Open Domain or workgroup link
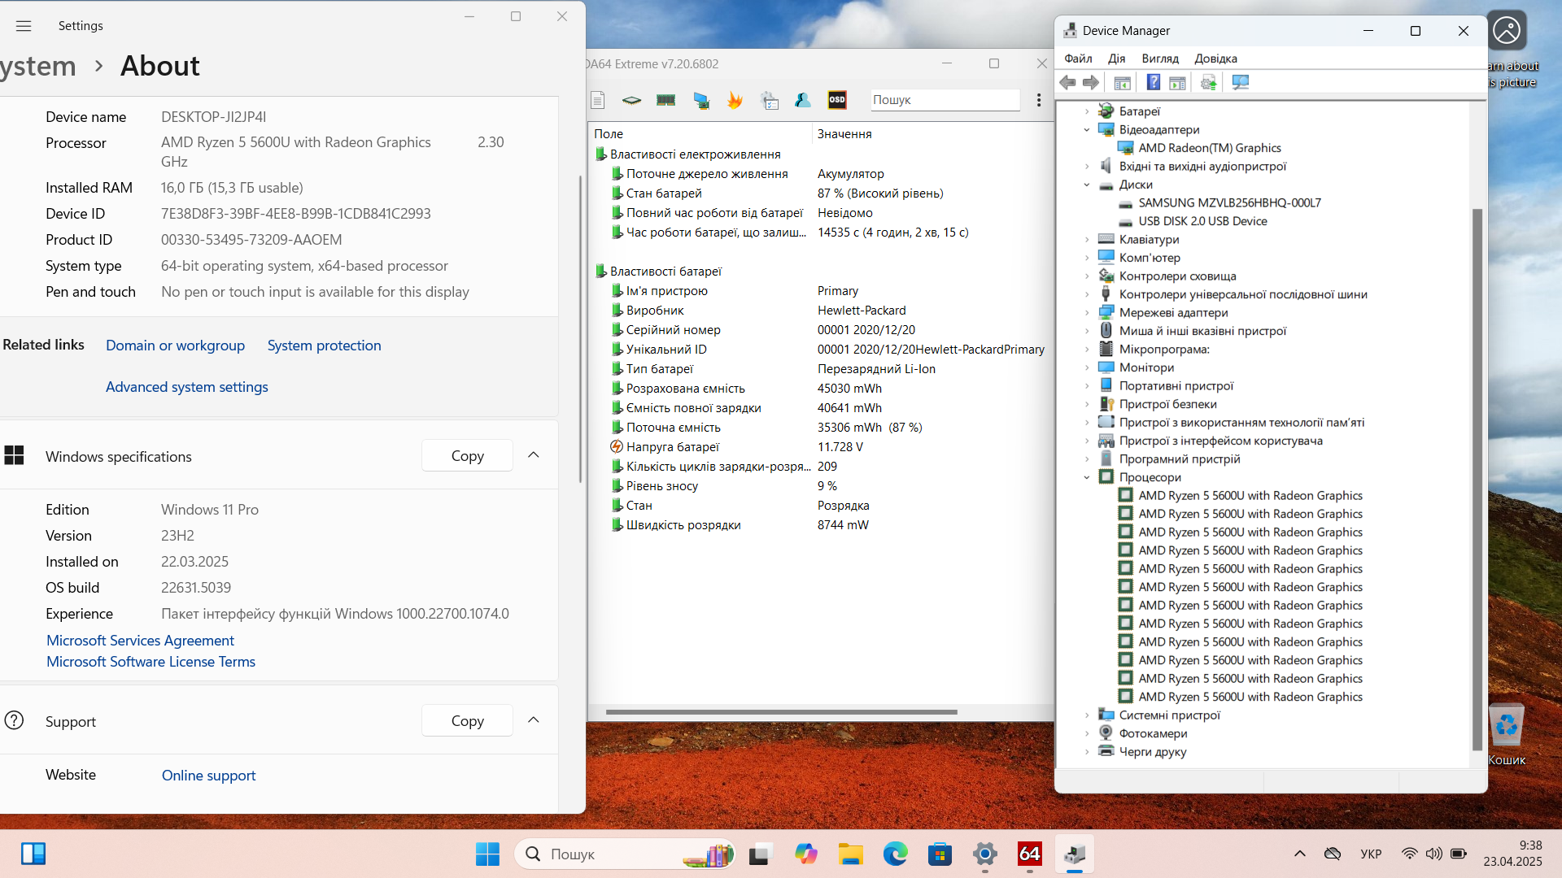 pos(175,346)
